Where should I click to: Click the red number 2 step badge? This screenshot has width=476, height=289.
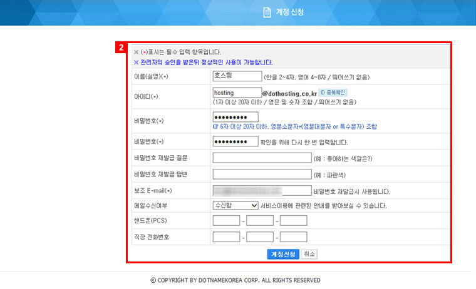point(122,47)
